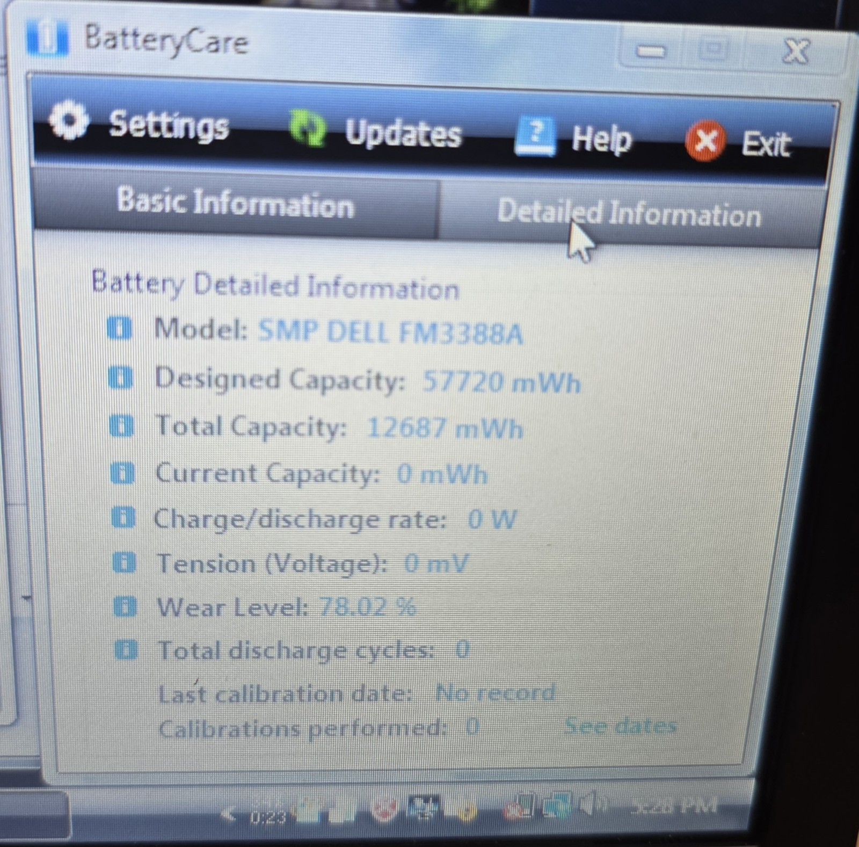Click the red Exit cross icon
859x847 pixels.
705,141
